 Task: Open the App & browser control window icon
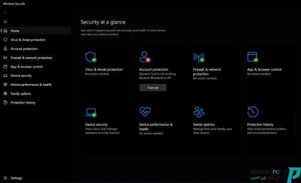click(252, 57)
